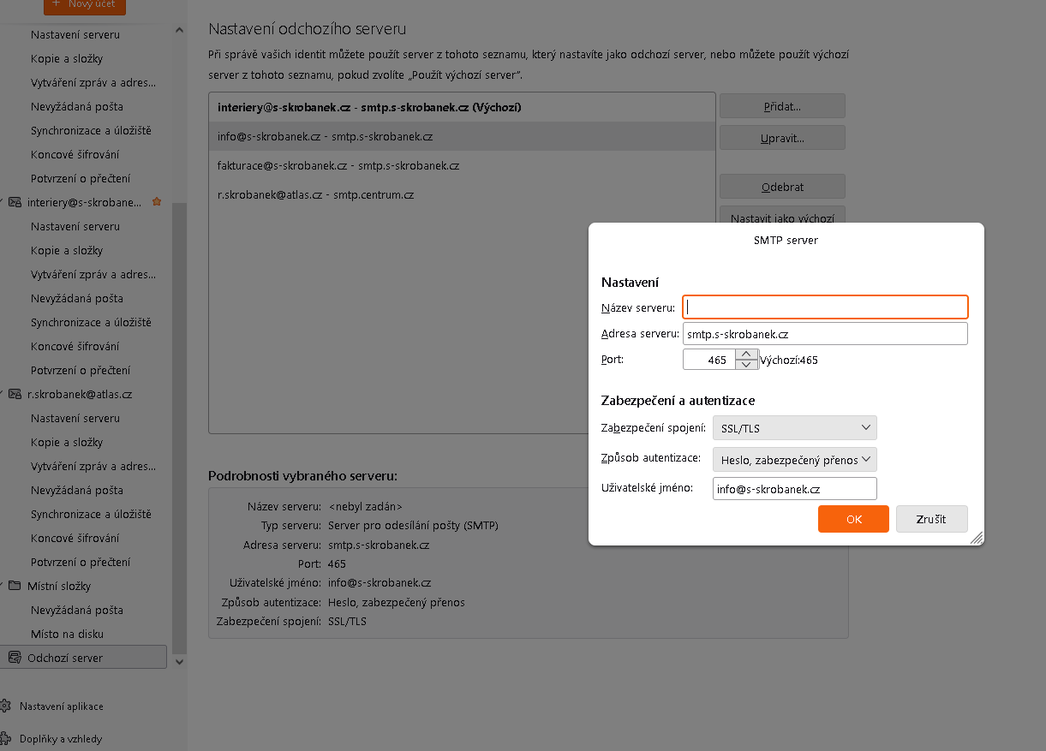Select the Odchozí server sidebar entry
Screen dimensions: 1046x751
(x=83, y=658)
